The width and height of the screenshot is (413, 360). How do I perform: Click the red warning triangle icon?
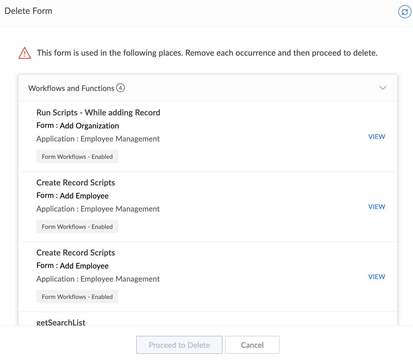[x=25, y=53]
